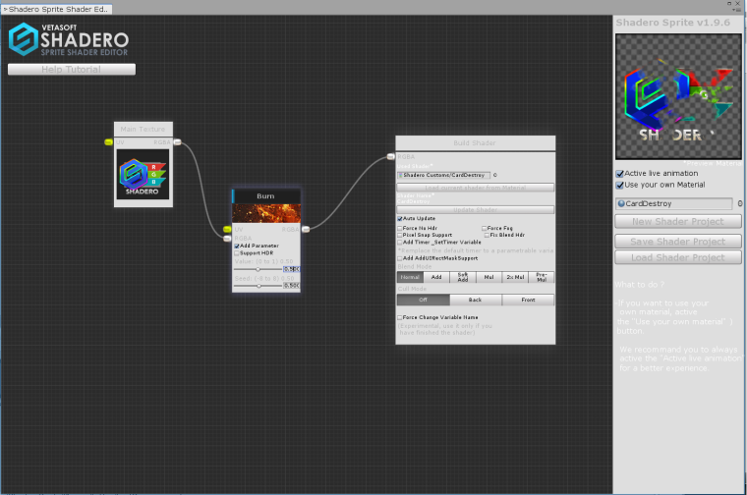The width and height of the screenshot is (747, 495).
Task: Click the Build Shader node's RGBA input port
Action: tap(391, 156)
